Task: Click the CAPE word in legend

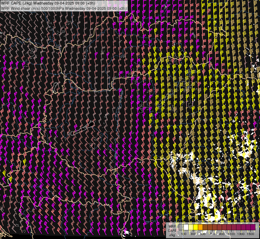Action: click(172, 231)
